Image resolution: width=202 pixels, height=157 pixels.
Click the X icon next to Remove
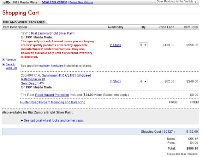[3, 59]
